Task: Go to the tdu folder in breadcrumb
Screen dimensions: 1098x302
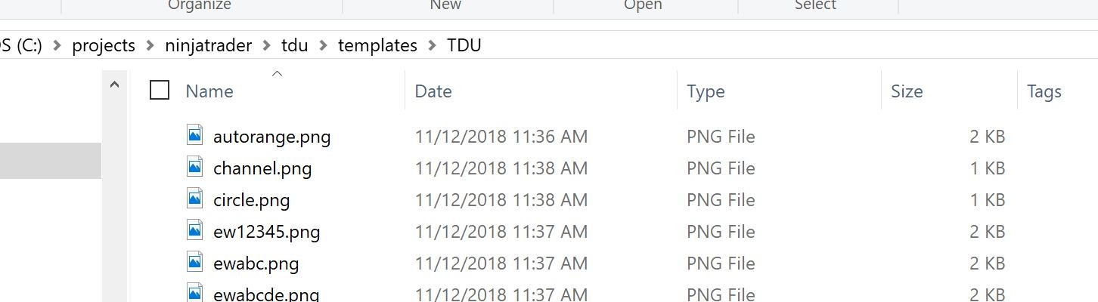Action: coord(294,45)
